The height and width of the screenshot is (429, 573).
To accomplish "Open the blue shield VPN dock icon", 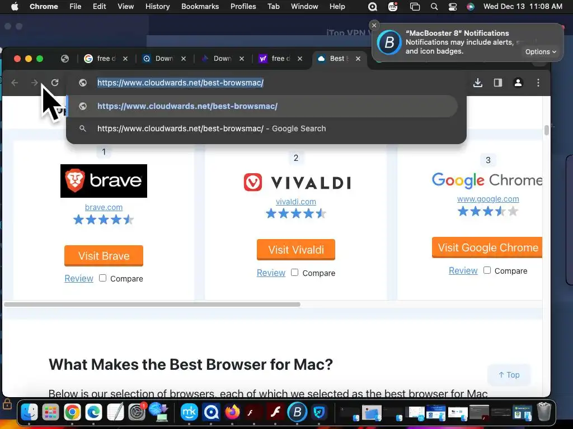I will tap(318, 412).
